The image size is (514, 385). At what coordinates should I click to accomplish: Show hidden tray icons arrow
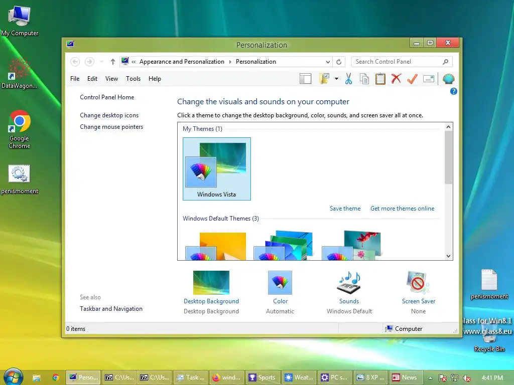point(430,378)
